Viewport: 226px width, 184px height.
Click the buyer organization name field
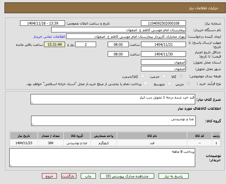point(119,30)
